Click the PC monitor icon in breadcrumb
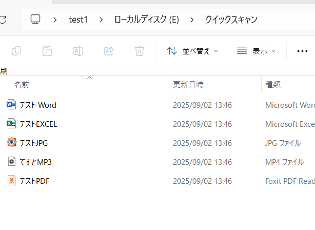Viewport: 315px width, 230px height. point(35,20)
